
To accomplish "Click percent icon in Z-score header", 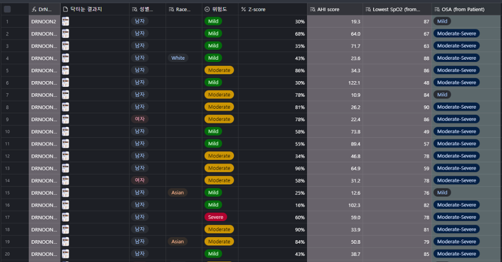I will pos(243,10).
